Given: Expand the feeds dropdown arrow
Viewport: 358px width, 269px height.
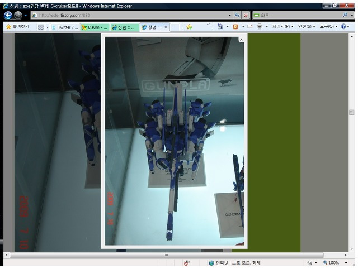Looking at the screenshot, I should pyautogui.click(x=243, y=26).
